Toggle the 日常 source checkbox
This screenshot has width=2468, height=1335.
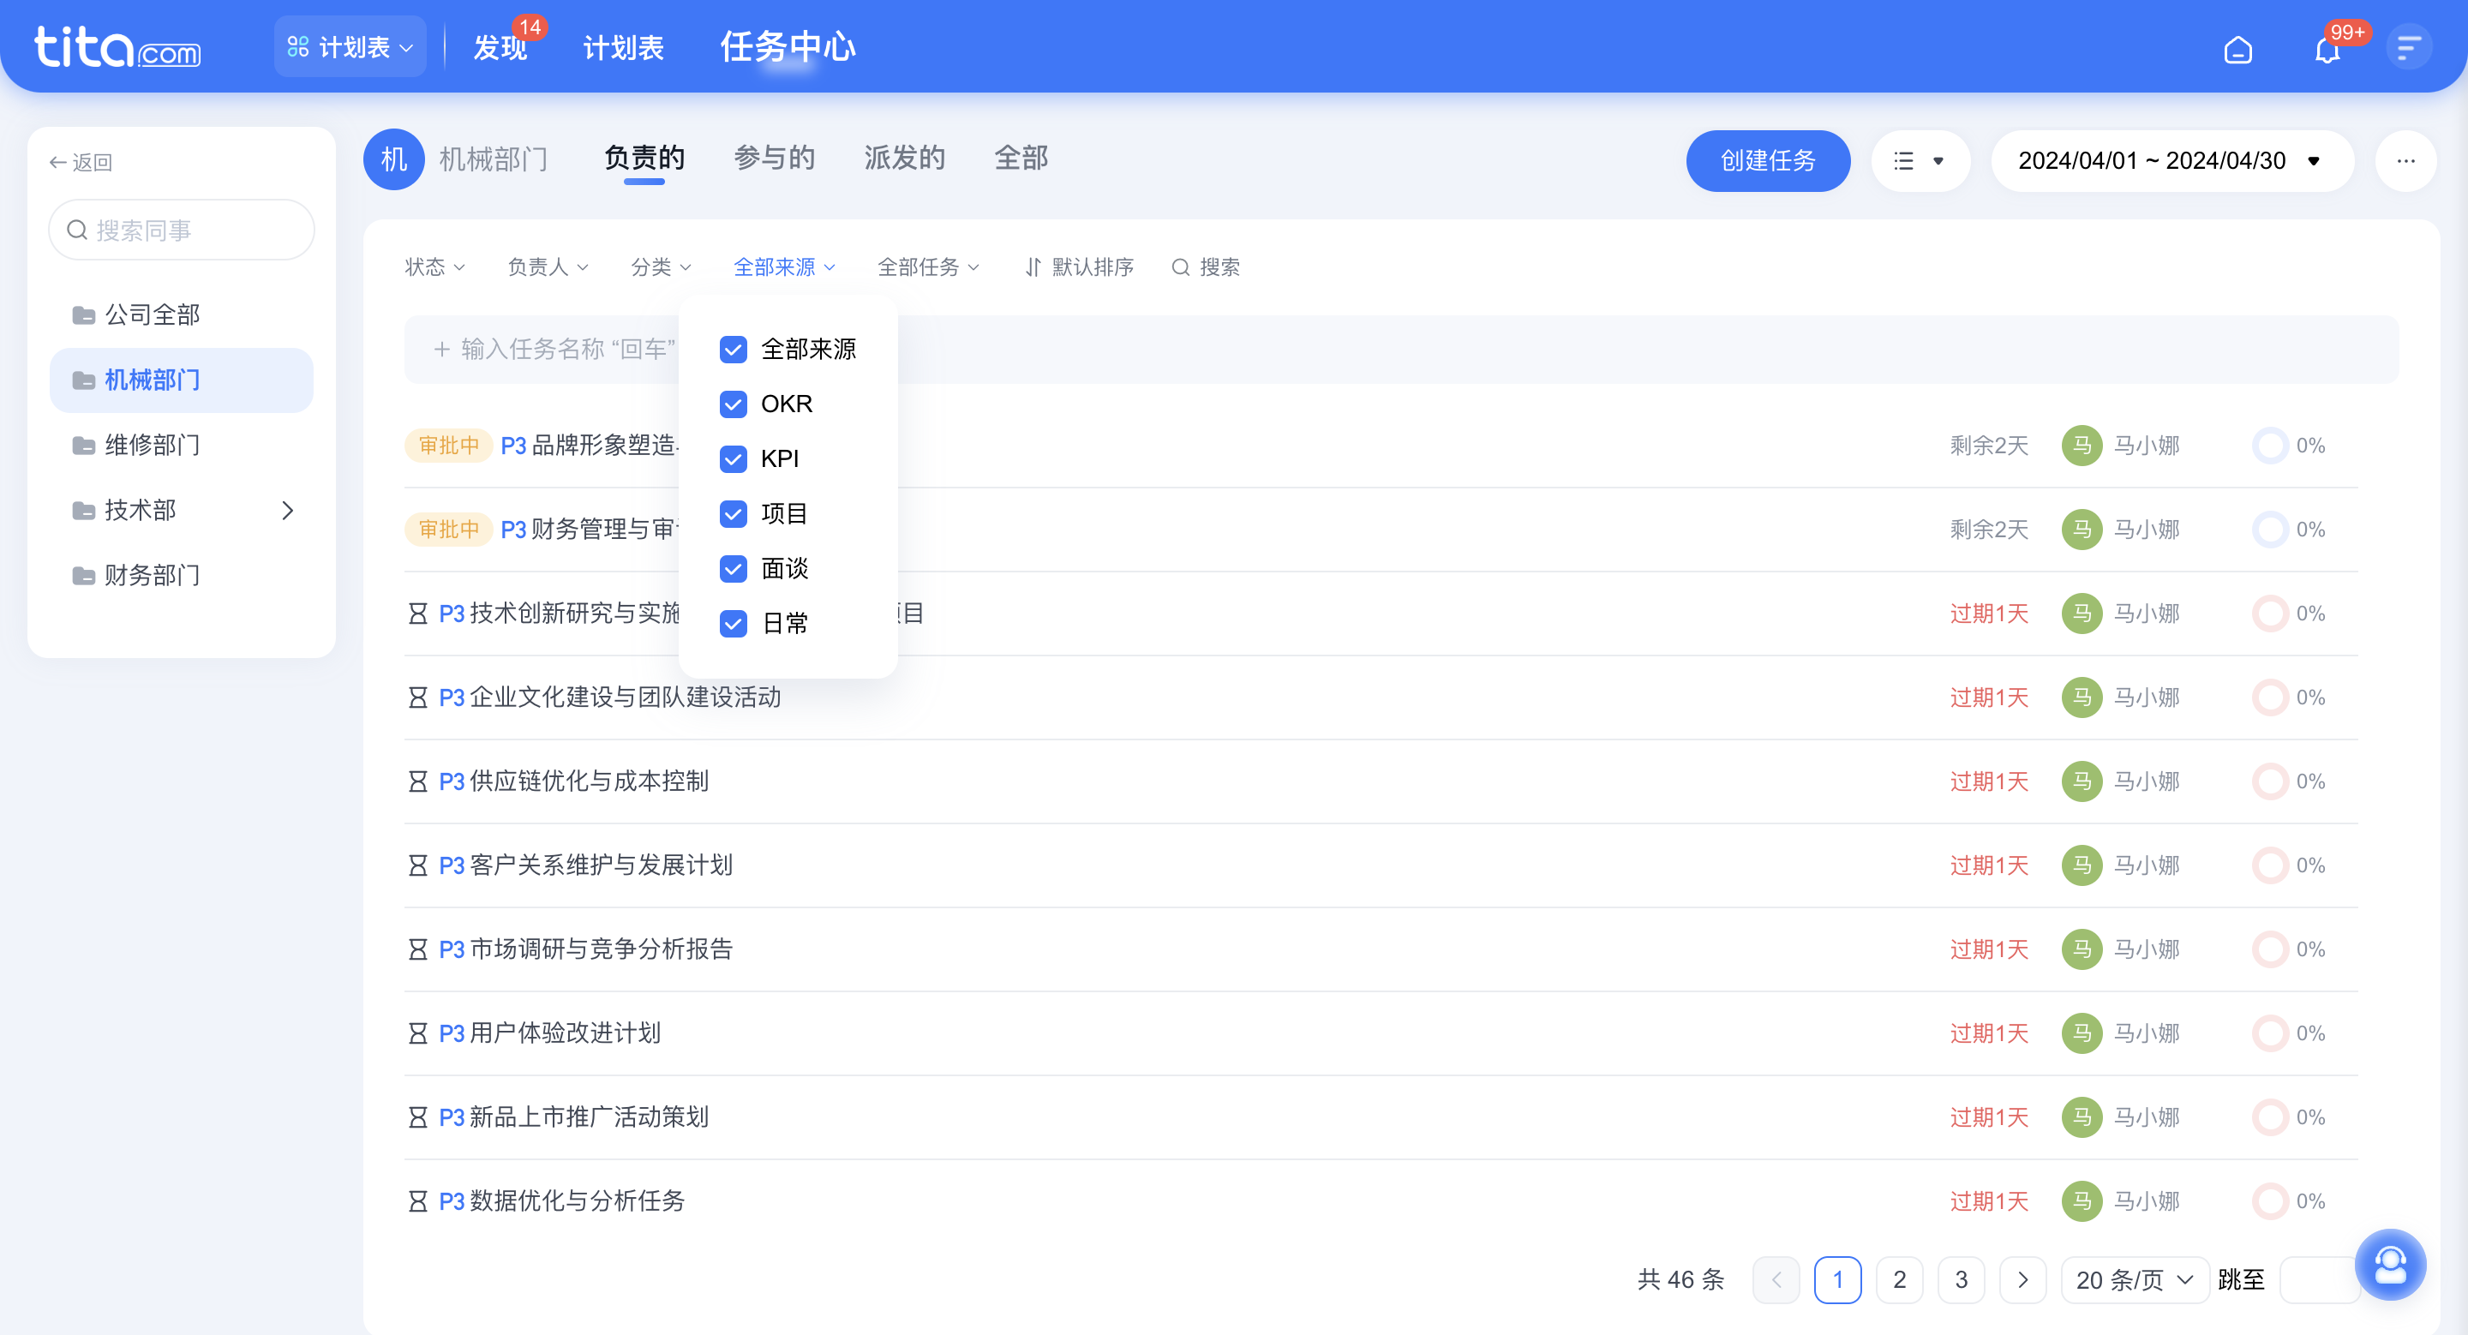[733, 625]
